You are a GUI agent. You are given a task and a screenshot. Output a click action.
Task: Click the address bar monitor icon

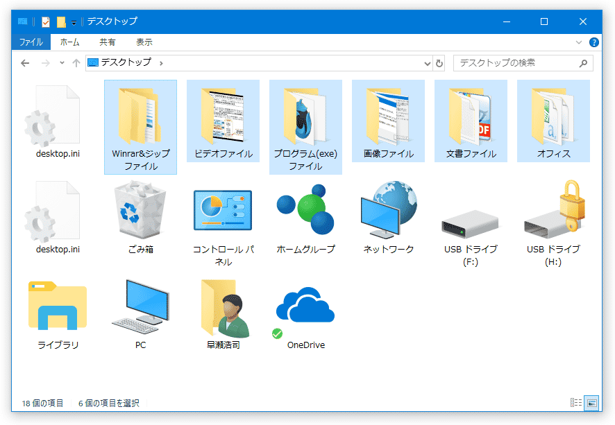click(93, 62)
